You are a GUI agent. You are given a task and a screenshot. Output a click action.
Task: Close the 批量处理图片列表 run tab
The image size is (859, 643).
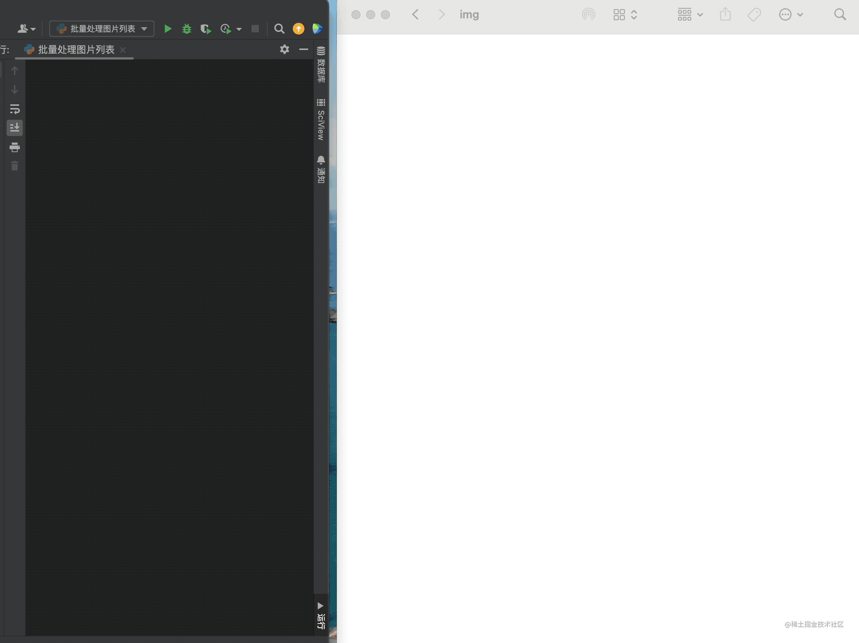pos(123,50)
